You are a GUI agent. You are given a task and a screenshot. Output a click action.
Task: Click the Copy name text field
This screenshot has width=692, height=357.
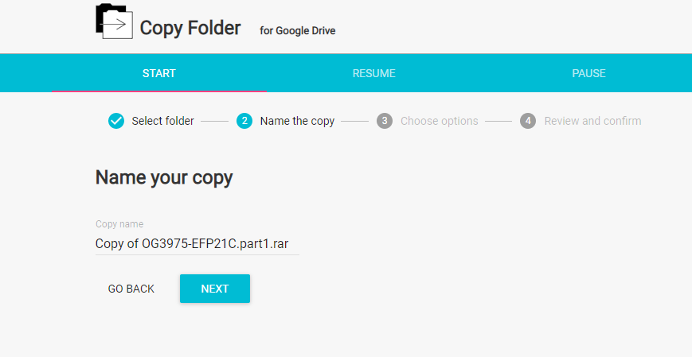(197, 244)
